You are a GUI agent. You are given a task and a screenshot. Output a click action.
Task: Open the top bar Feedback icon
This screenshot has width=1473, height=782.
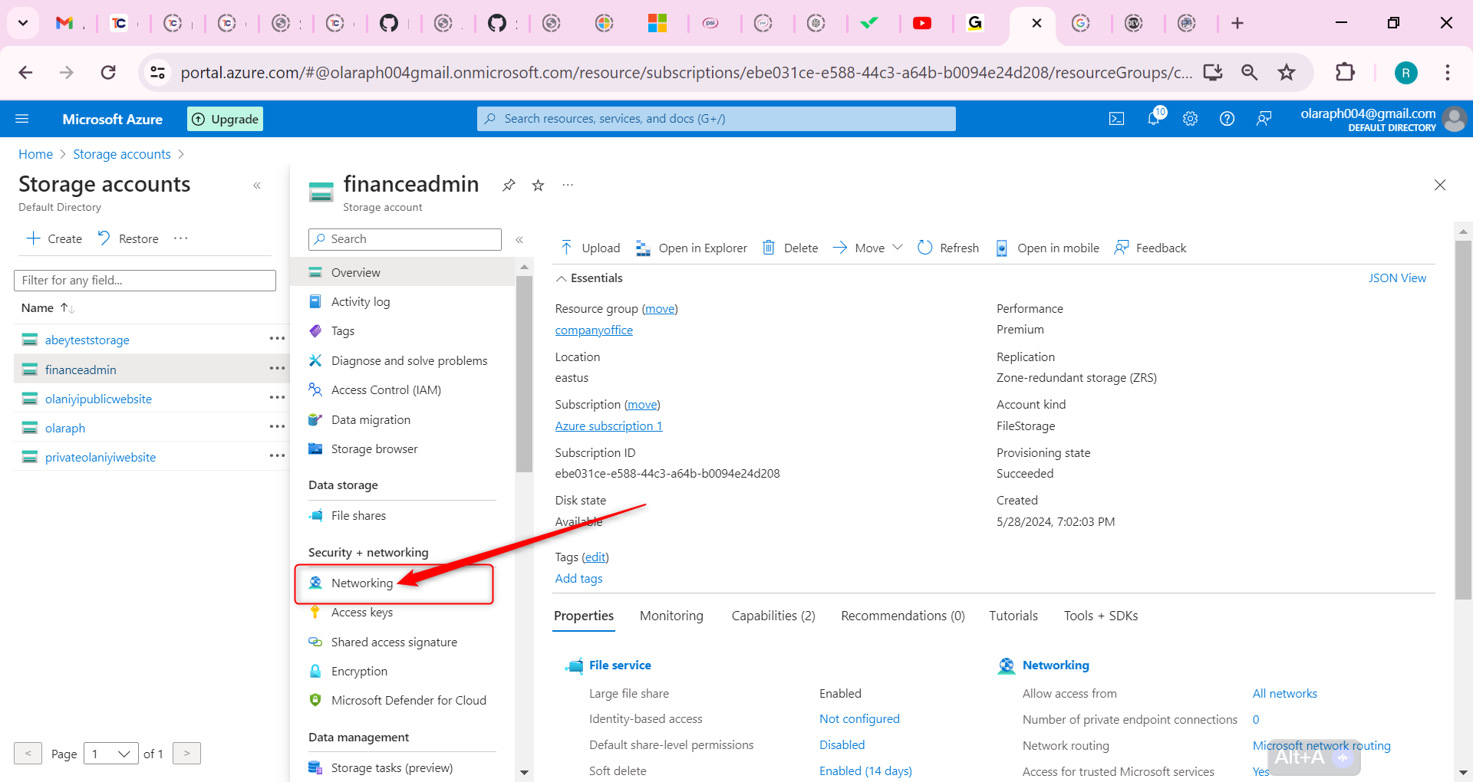tap(1264, 119)
